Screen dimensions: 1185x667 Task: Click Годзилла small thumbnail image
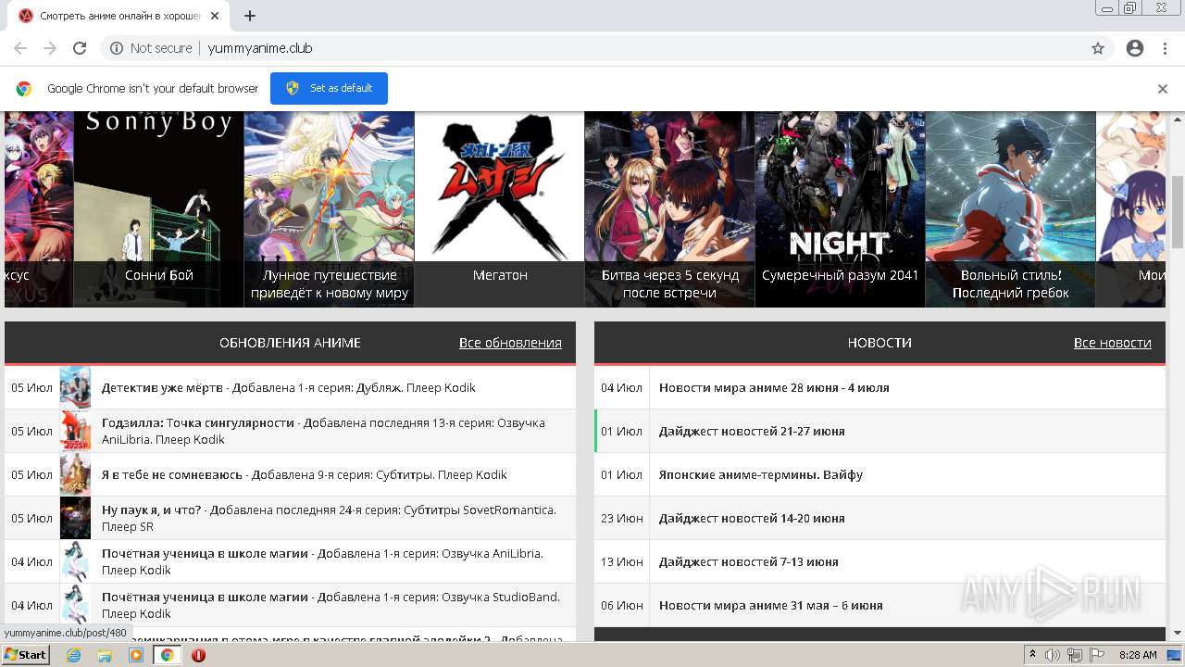click(76, 431)
